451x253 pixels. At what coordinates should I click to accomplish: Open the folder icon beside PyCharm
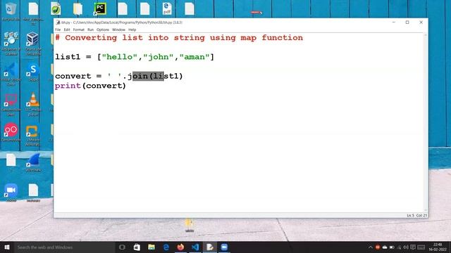[78, 9]
